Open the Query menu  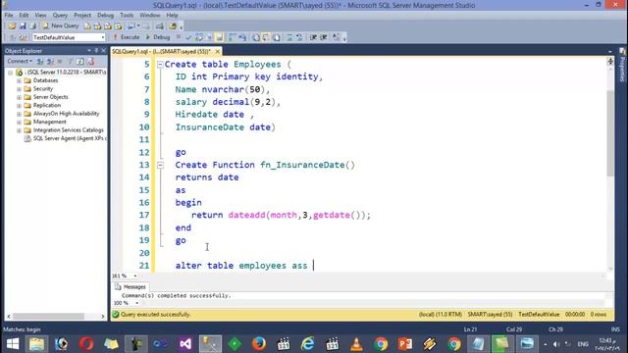click(x=60, y=16)
